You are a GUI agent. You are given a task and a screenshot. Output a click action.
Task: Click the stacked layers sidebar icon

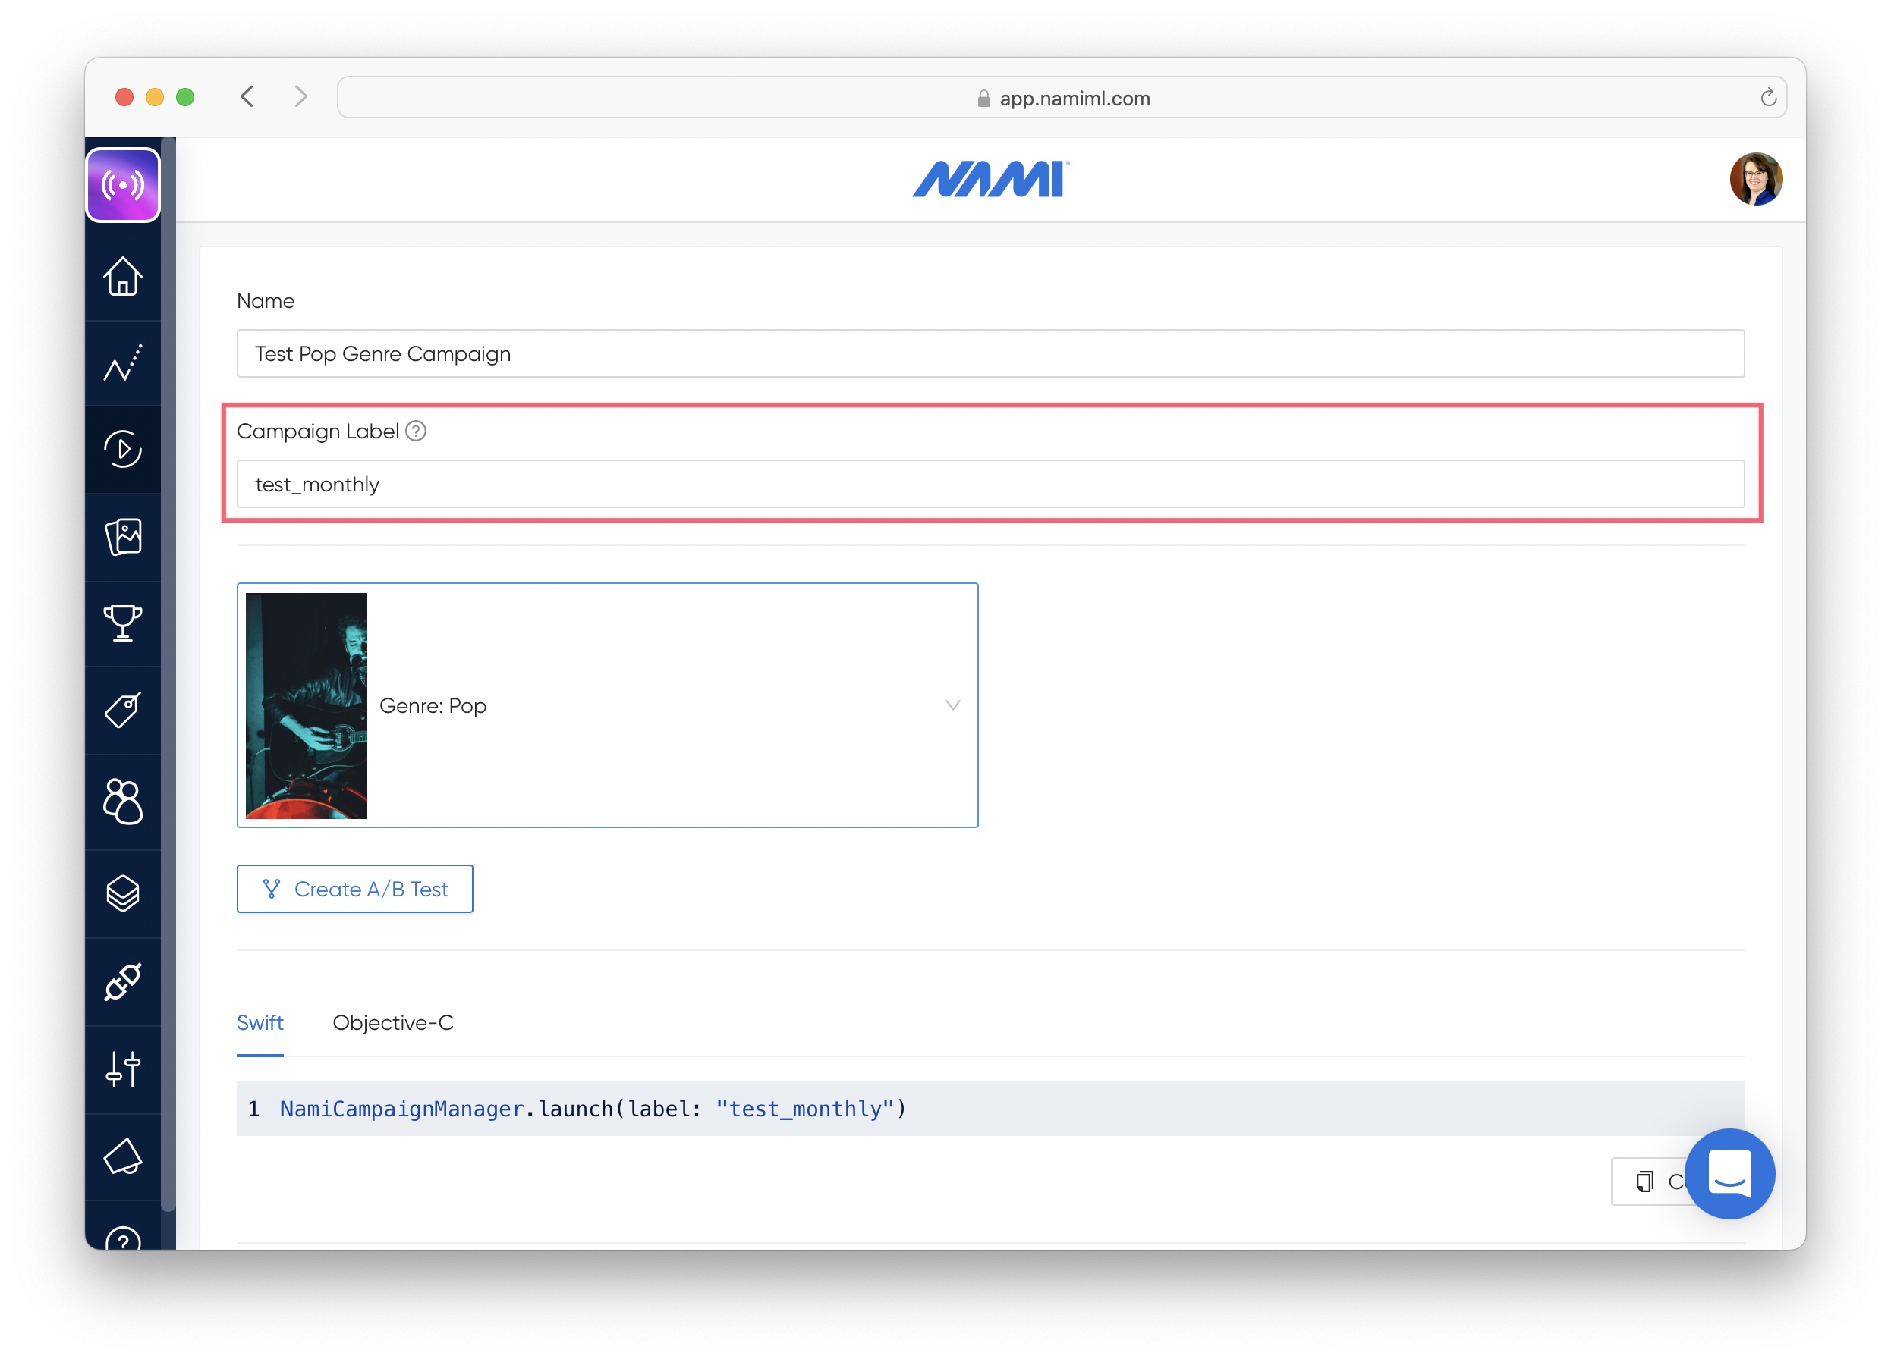[123, 893]
